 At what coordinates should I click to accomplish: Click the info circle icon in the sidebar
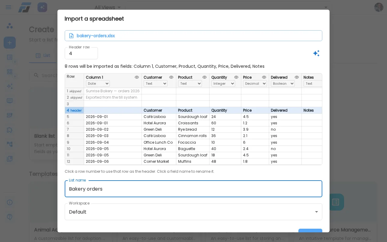10,202
